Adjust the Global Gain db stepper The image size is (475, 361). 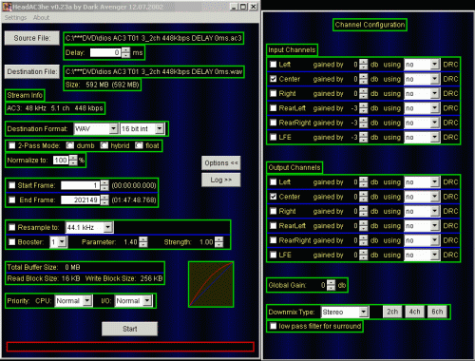click(331, 285)
